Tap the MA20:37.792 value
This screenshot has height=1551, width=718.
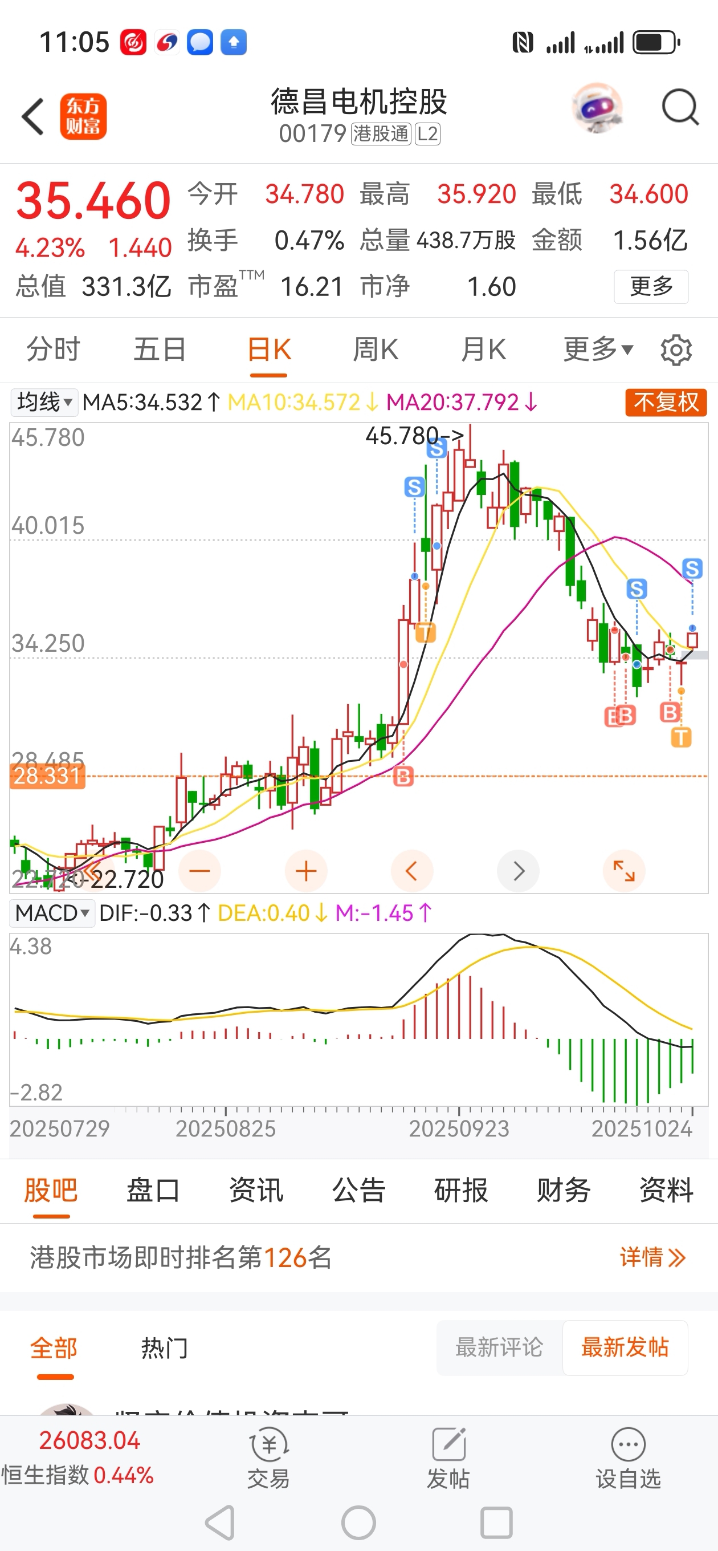click(x=462, y=402)
